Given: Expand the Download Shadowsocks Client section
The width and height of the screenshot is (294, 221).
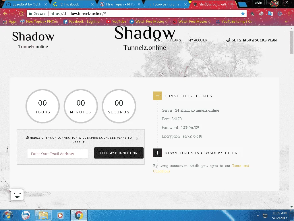Looking at the screenshot, I should (158, 153).
